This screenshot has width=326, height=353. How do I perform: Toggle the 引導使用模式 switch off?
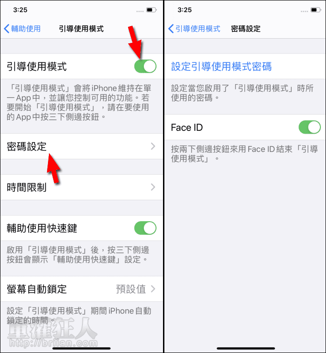pyautogui.click(x=145, y=66)
